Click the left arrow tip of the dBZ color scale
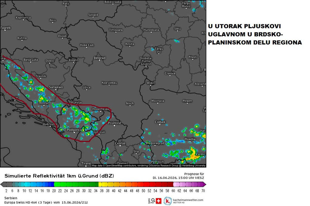 point(2,184)
